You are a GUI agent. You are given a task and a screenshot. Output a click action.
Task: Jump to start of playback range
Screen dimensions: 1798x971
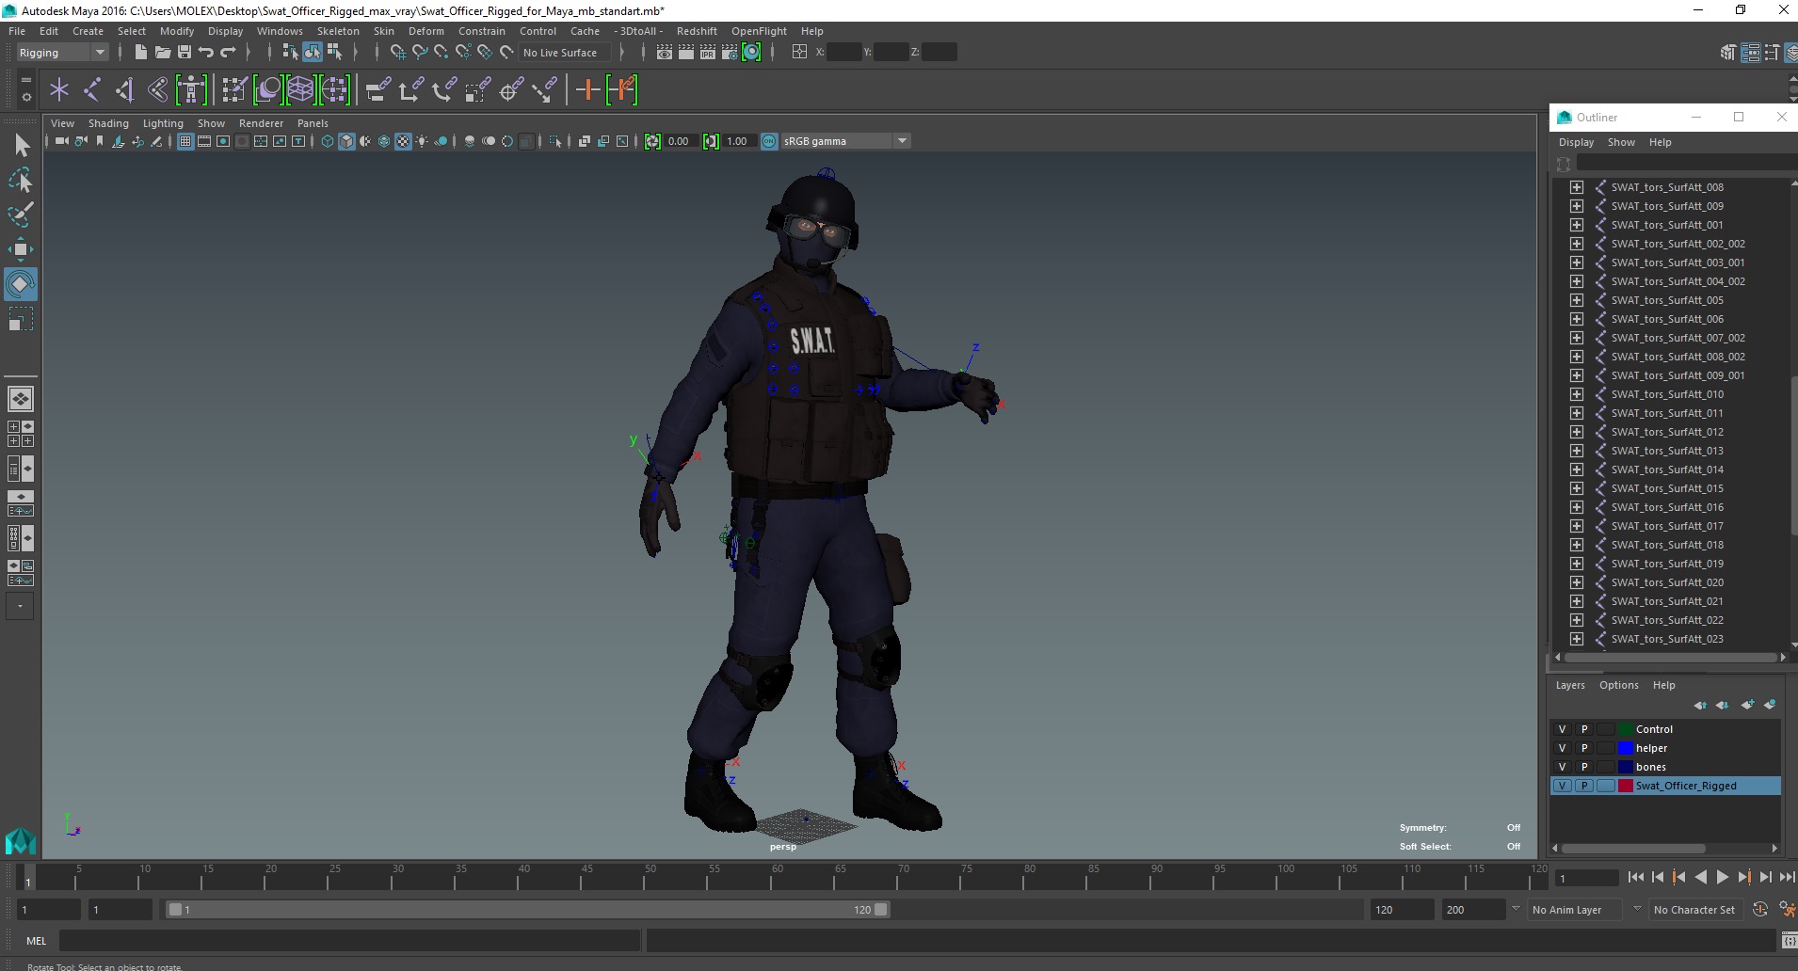click(1635, 877)
